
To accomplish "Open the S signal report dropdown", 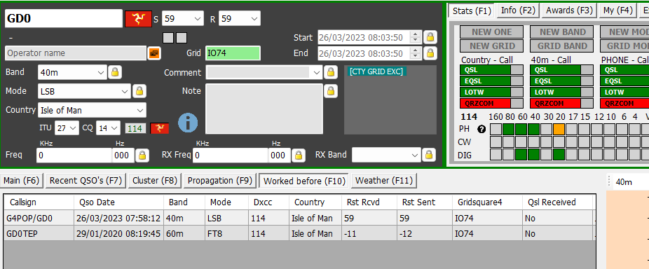I will (198, 19).
